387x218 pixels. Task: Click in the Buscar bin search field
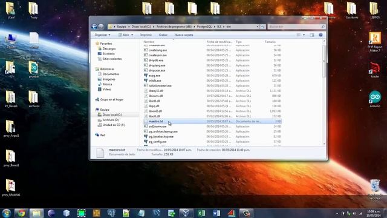click(296, 27)
